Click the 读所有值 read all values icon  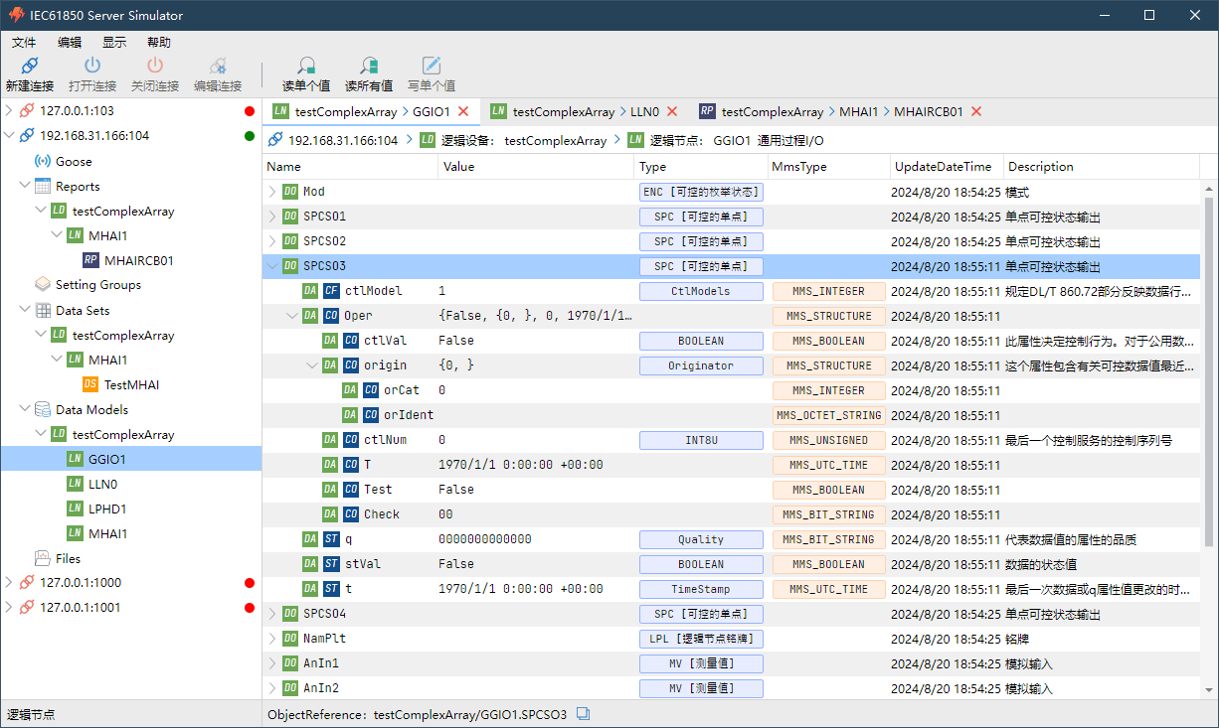pyautogui.click(x=369, y=67)
